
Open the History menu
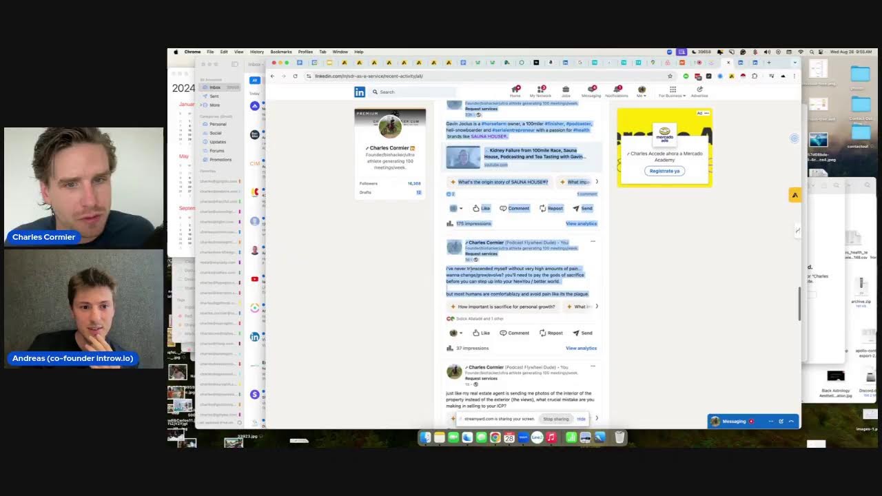click(x=257, y=52)
